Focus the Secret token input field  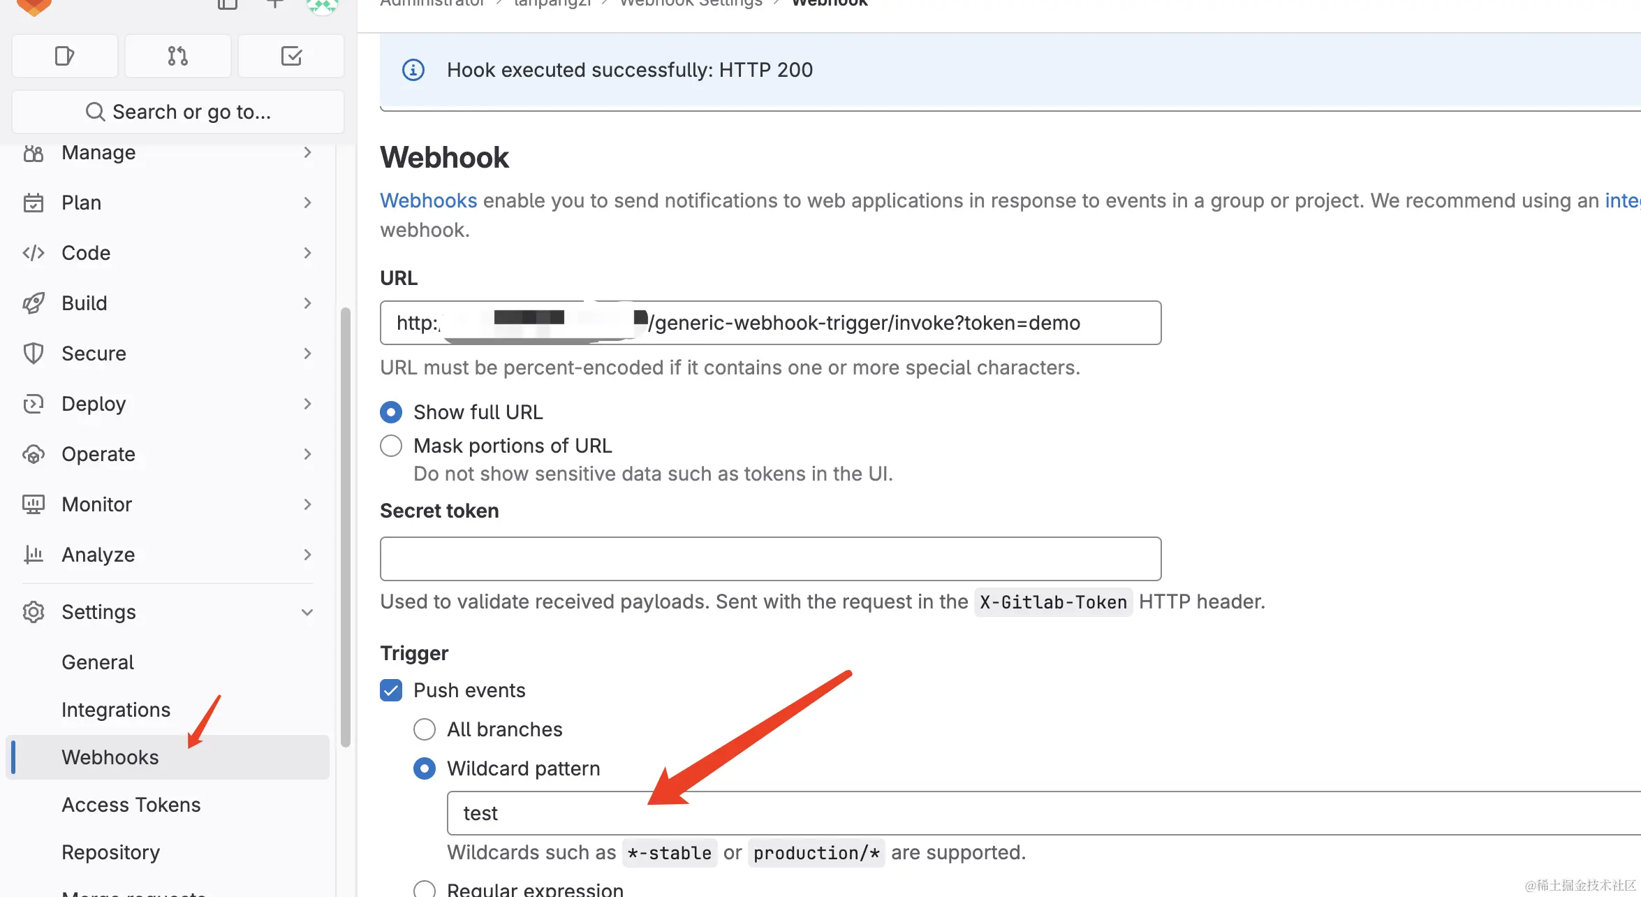(x=770, y=559)
